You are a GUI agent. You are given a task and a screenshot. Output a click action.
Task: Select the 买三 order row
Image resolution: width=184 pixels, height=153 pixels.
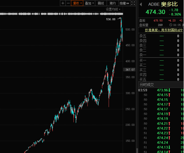[161, 70]
